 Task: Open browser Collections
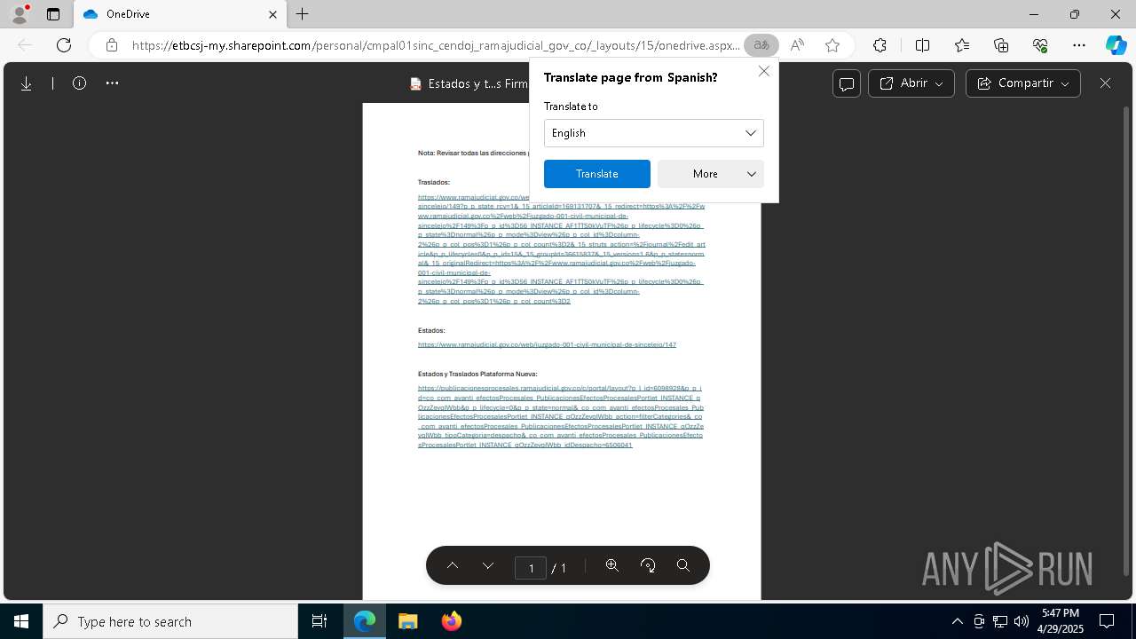coord(1001,45)
